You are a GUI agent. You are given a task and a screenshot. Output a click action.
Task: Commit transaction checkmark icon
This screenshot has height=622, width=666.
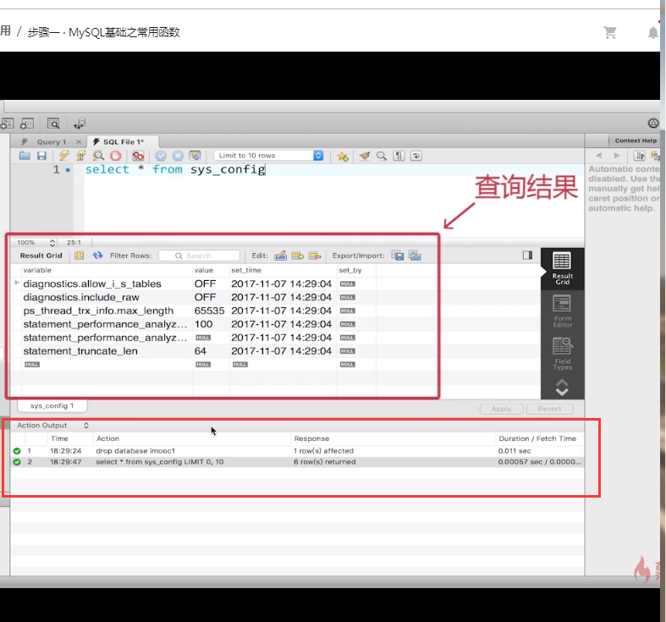coord(161,156)
